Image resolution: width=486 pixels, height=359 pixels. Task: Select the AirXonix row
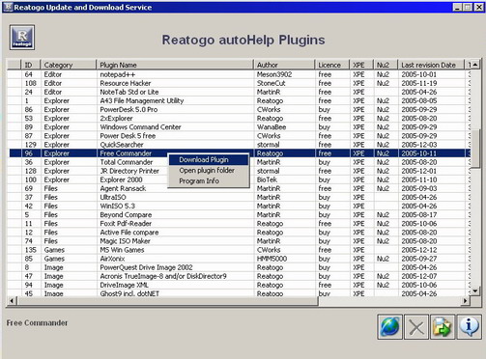(239, 259)
